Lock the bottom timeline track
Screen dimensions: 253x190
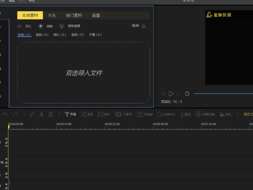[6, 188]
